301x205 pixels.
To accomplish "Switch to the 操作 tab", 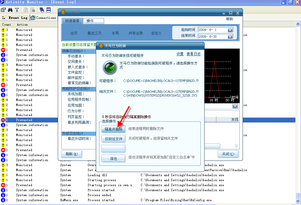I will point(93,21).
